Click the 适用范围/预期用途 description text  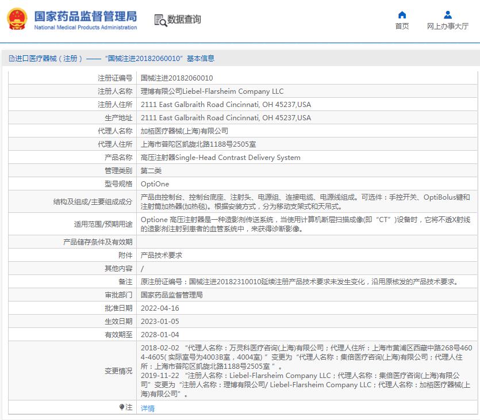click(x=305, y=224)
